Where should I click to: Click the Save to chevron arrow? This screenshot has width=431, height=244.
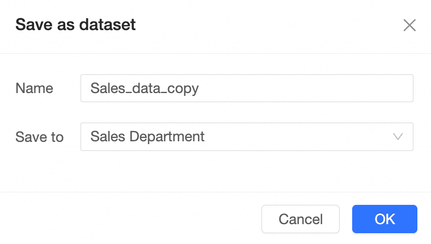398,137
